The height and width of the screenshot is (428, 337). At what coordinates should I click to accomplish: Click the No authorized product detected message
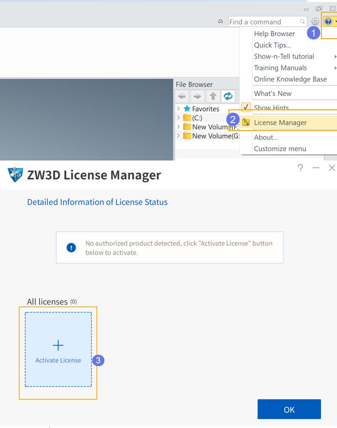click(179, 248)
